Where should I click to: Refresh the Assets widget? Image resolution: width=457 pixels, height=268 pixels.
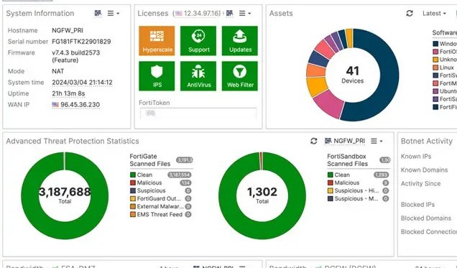[x=410, y=13]
